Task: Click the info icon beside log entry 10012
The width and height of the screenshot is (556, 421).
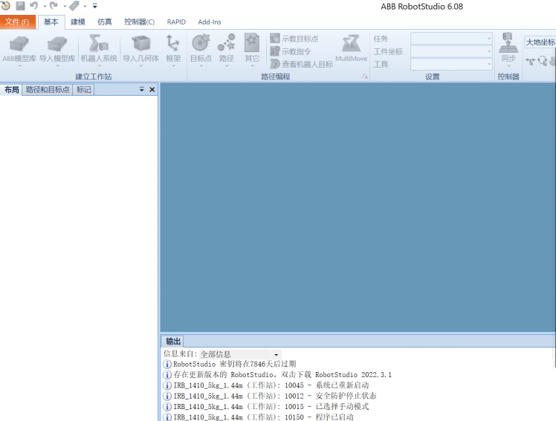Action: [x=167, y=396]
